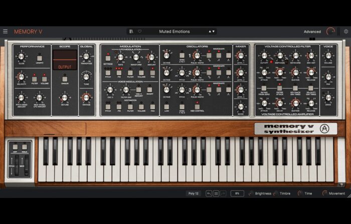Toggle Keytrack Env Times button
The width and height of the screenshot is (351, 224).
click(295, 88)
